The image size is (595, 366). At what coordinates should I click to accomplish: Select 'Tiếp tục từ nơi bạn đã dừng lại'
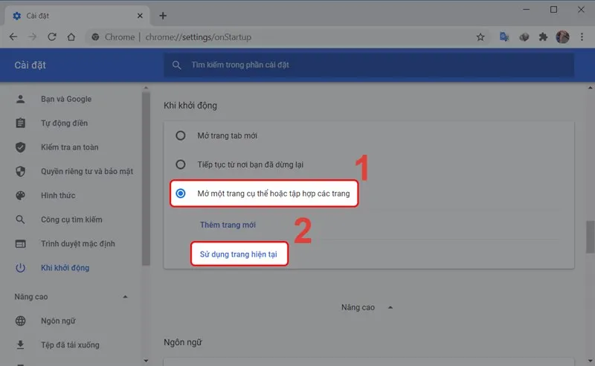pos(180,164)
